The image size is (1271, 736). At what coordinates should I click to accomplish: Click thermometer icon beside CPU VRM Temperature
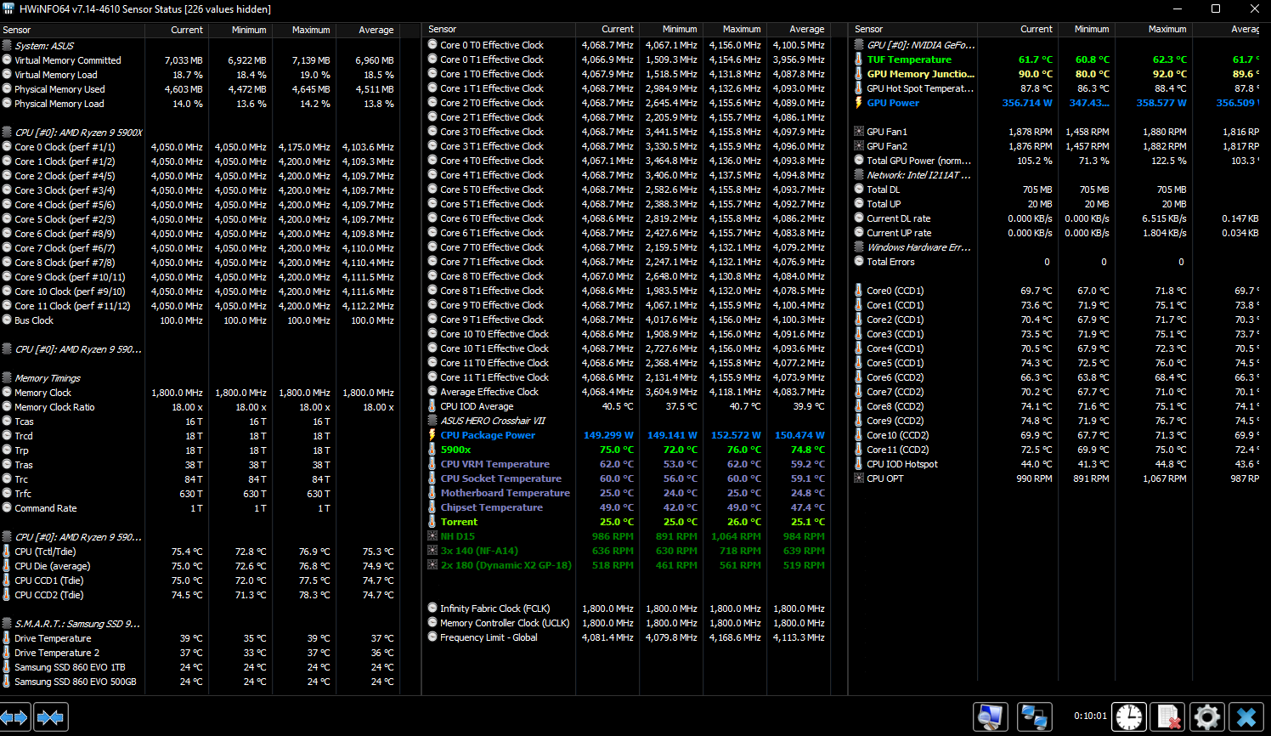(432, 464)
